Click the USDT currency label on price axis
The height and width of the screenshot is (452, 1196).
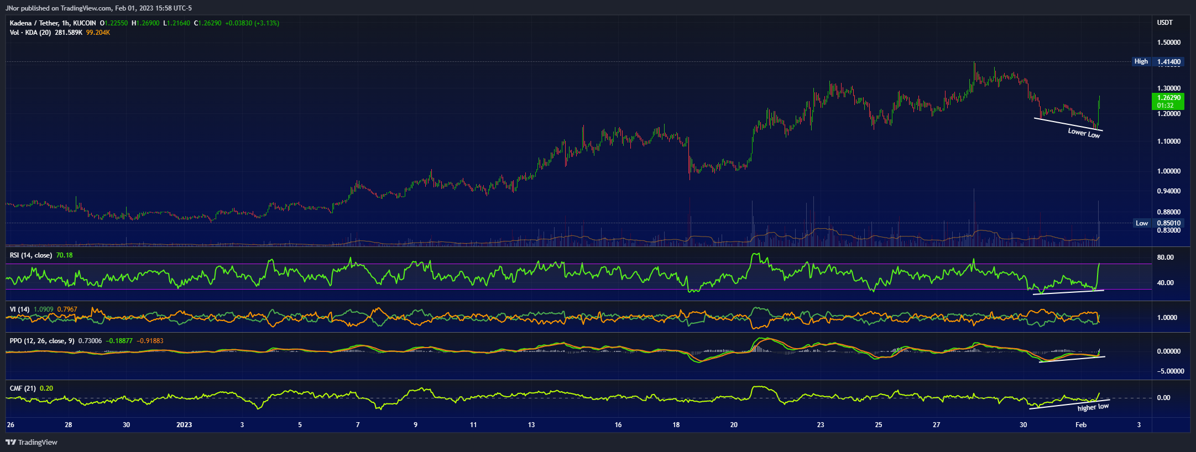coord(1165,23)
